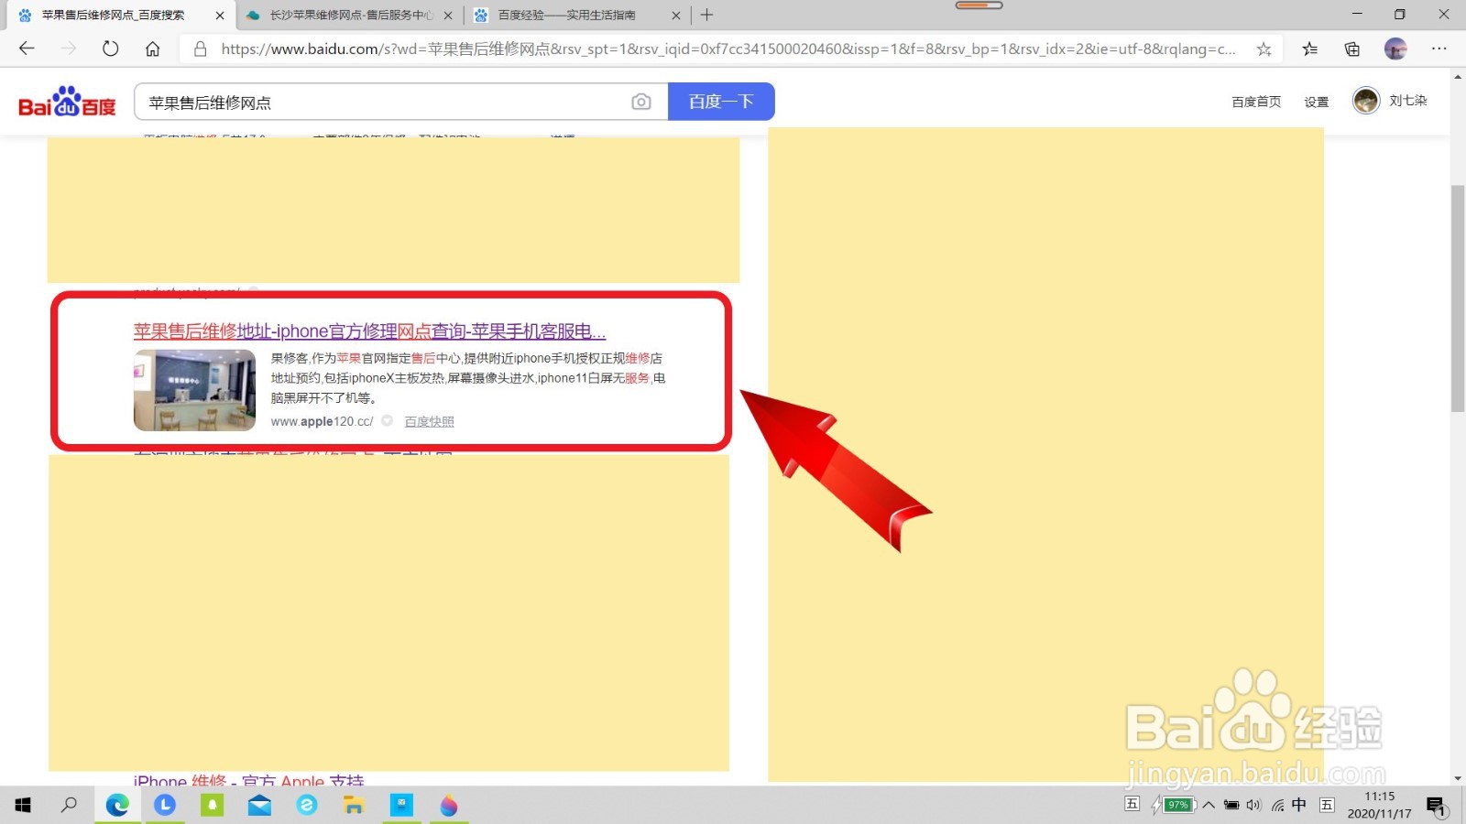Toggle the 中 input language indicator
1466x824 pixels.
pos(1299,805)
